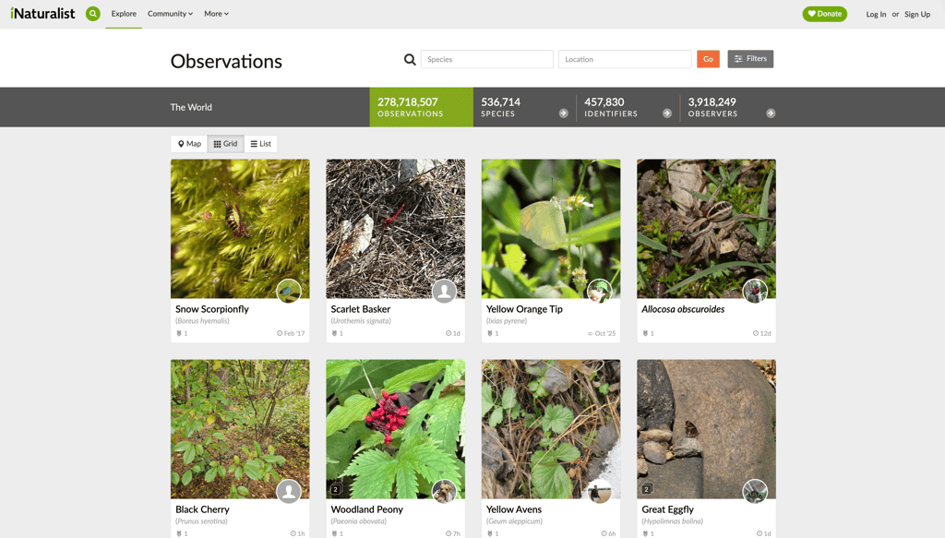Click the arrow icon beside Identifiers count
The height and width of the screenshot is (538, 945).
click(666, 114)
